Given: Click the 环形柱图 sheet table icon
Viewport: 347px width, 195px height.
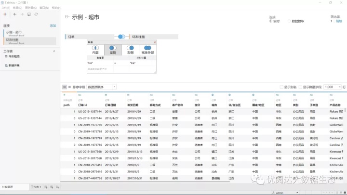Looking at the screenshot, I should point(6,56).
